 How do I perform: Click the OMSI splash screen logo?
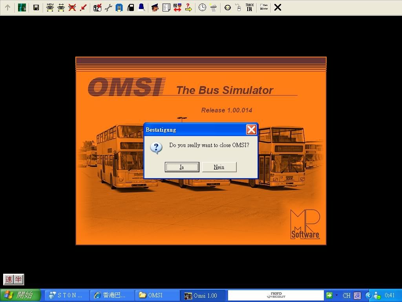tap(126, 87)
